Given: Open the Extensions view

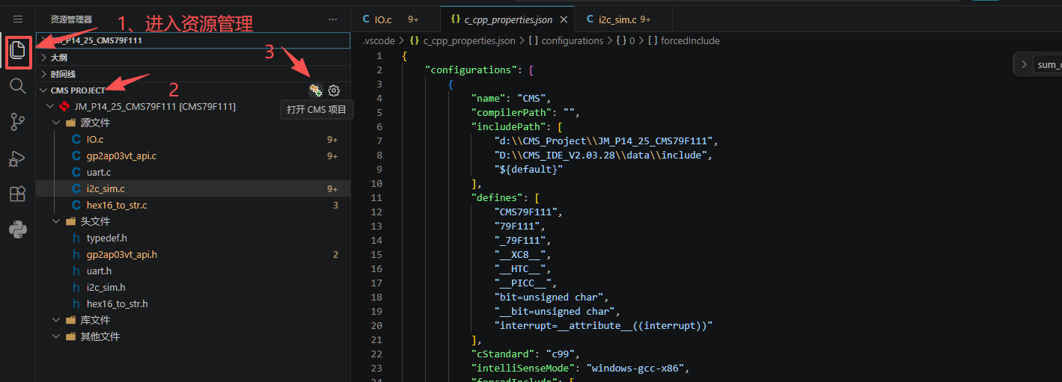Looking at the screenshot, I should [x=18, y=194].
